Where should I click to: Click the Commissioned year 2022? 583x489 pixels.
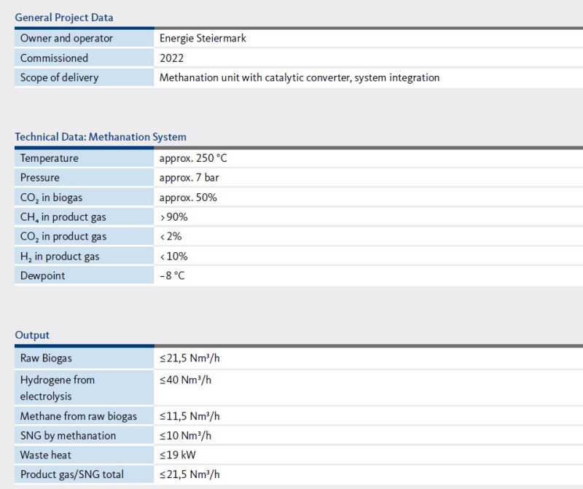pos(172,58)
